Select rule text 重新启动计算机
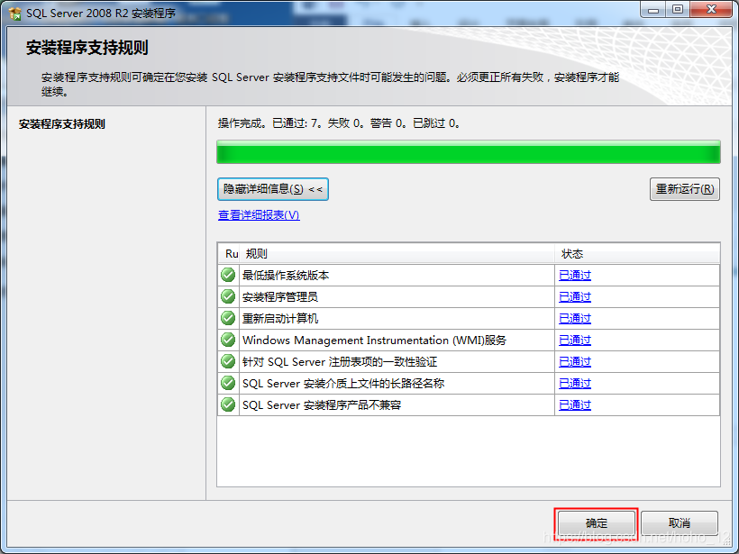 (280, 319)
